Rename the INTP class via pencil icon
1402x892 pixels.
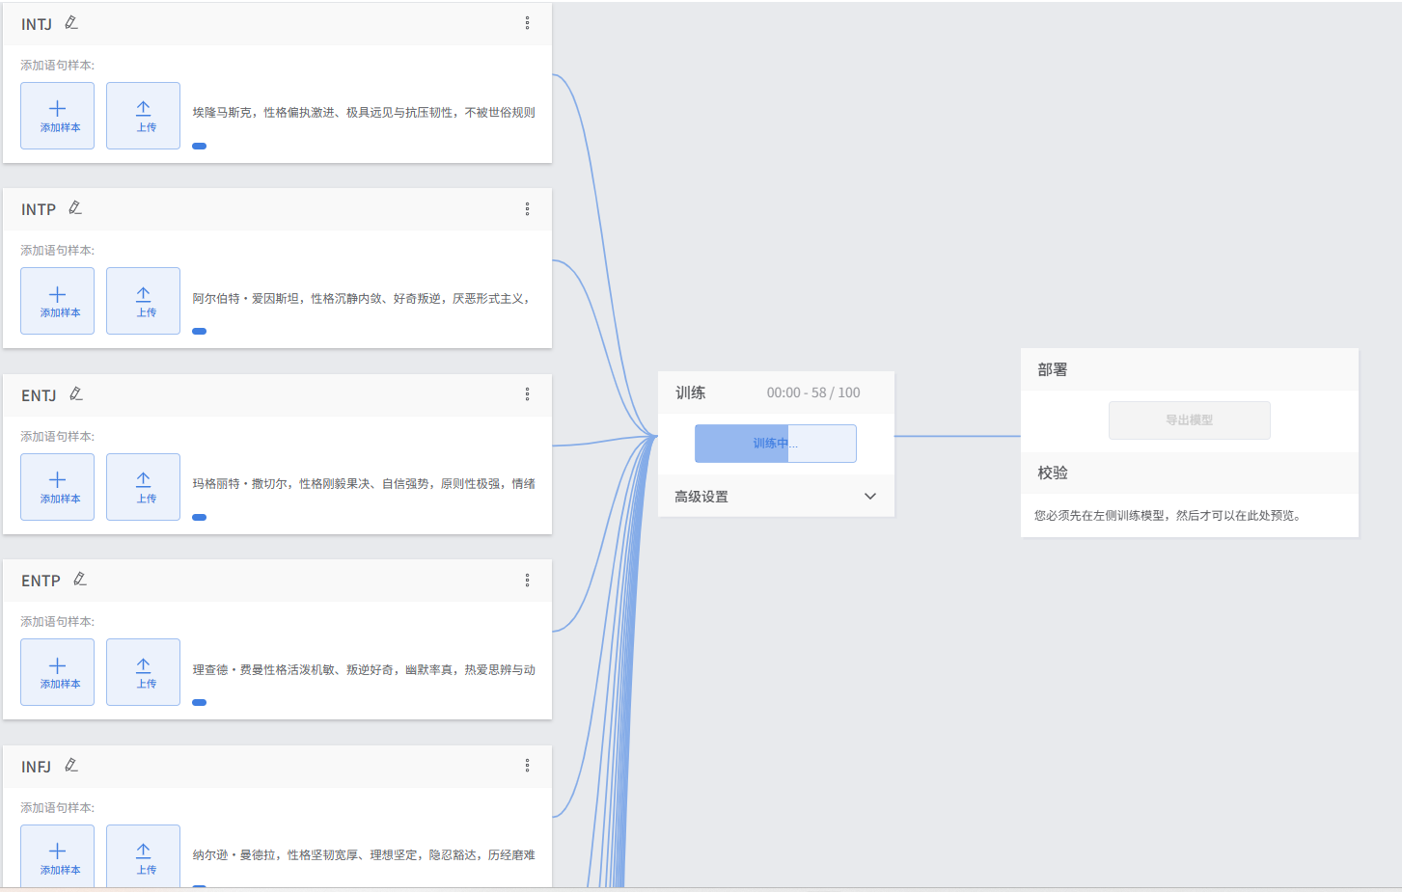point(75,208)
